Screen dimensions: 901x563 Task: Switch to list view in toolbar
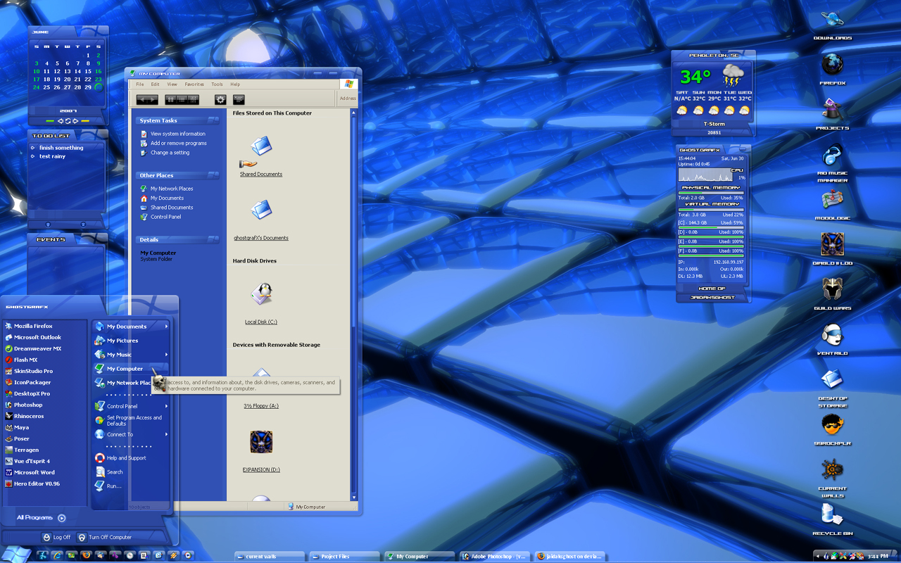(x=182, y=100)
